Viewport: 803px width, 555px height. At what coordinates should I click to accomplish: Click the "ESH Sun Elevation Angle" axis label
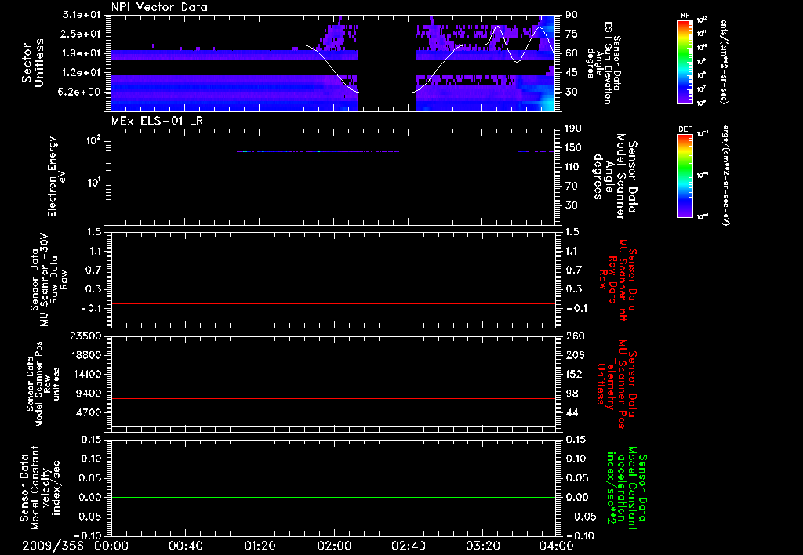coord(605,63)
